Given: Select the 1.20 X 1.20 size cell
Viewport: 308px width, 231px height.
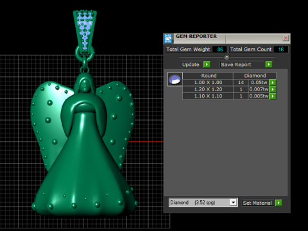Looking at the screenshot, I should click(x=208, y=89).
